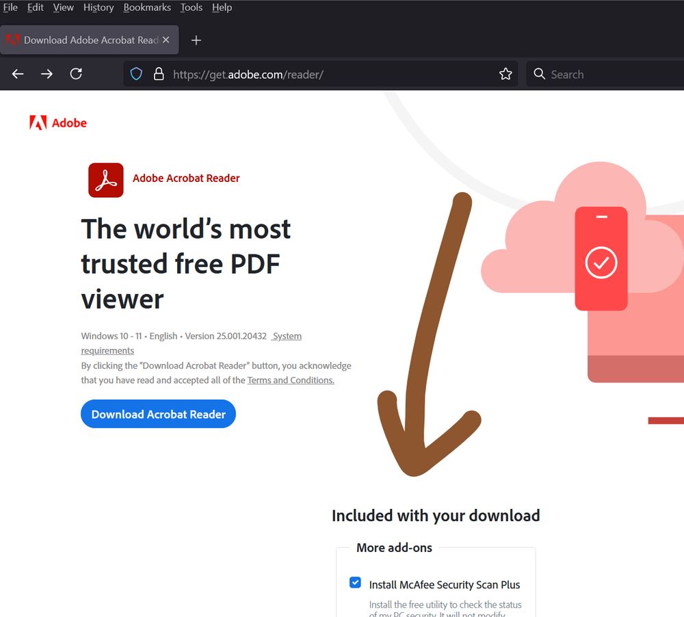This screenshot has width=684, height=617.
Task: Open the Help menu
Action: coord(222,8)
